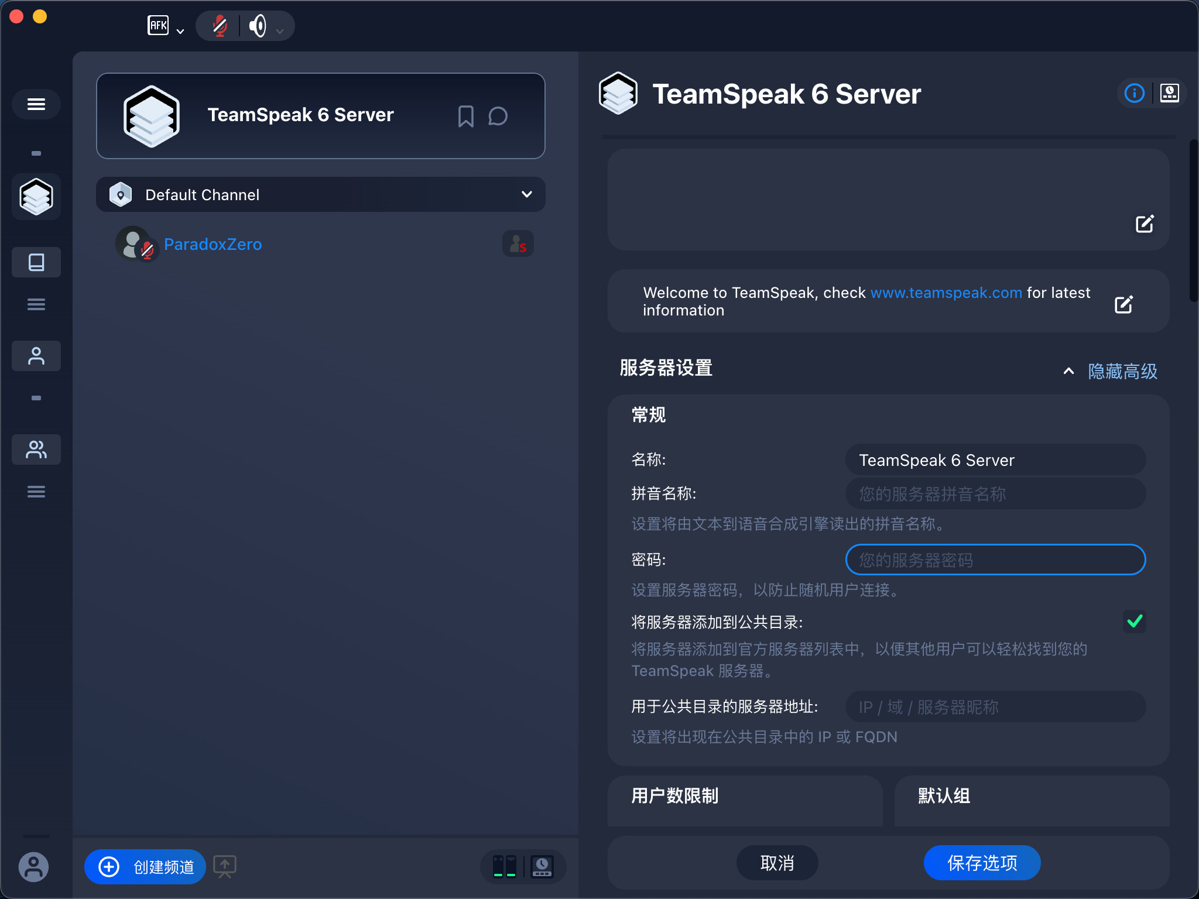Open the contacts person icon in sidebar
1199x899 pixels.
pyautogui.click(x=36, y=356)
